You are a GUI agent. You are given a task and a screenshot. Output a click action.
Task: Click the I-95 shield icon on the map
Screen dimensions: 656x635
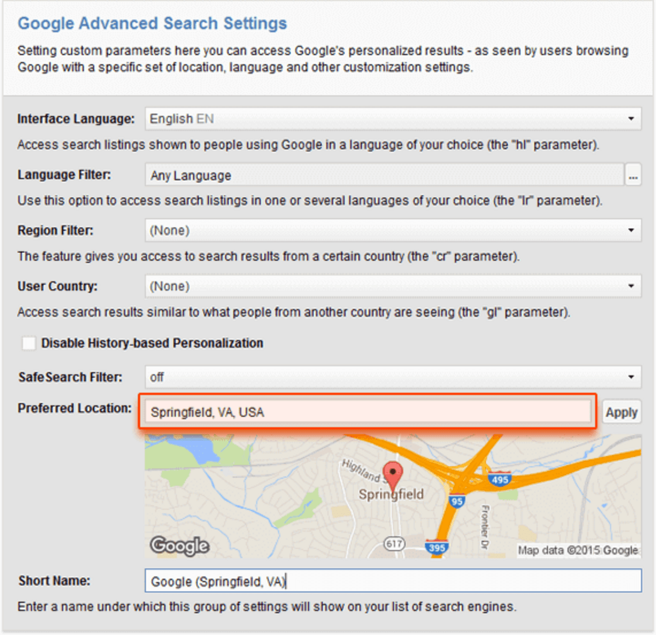457,501
